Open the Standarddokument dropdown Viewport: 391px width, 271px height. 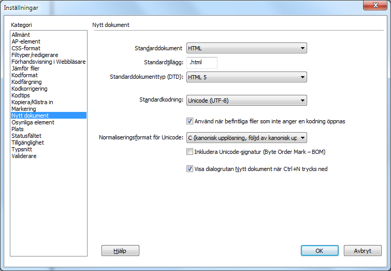(x=247, y=48)
